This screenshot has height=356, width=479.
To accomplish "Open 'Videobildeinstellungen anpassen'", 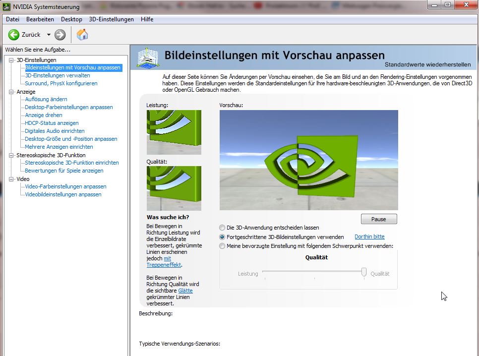I will pyautogui.click(x=63, y=195).
